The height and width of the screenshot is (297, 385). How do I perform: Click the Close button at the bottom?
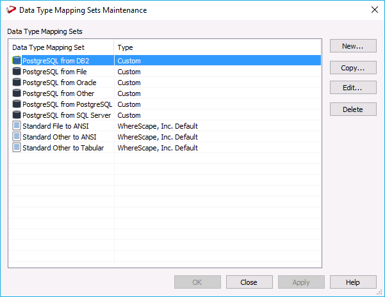(x=249, y=282)
